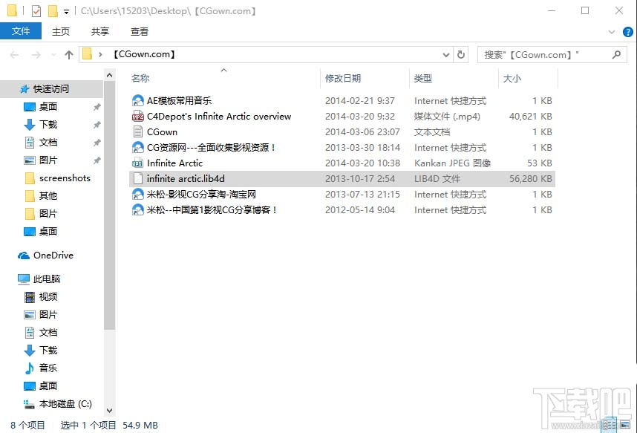This screenshot has width=637, height=433.
Task: Expand the ribbon with the chevron arrow
Action: (611, 32)
